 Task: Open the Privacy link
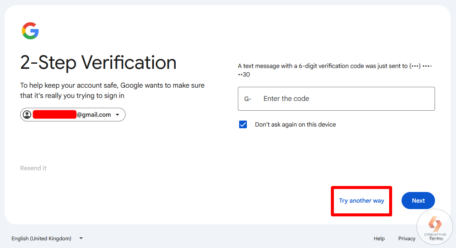click(407, 239)
